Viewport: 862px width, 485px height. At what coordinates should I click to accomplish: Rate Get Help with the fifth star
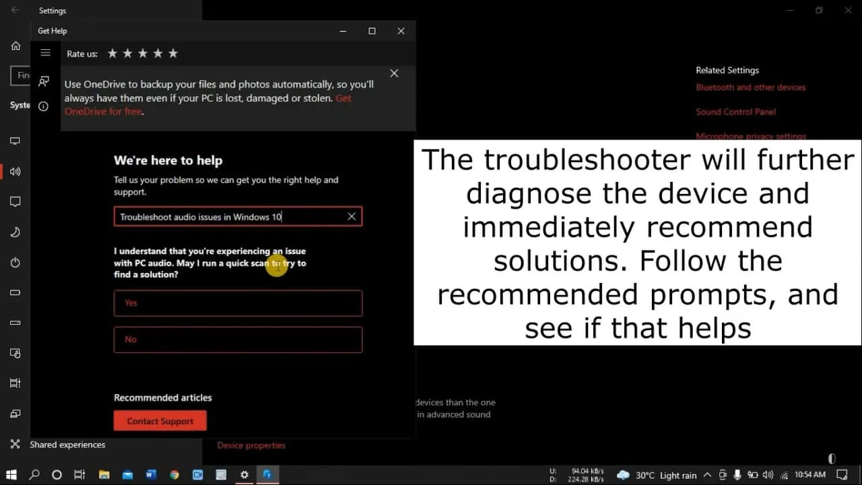pyautogui.click(x=173, y=53)
